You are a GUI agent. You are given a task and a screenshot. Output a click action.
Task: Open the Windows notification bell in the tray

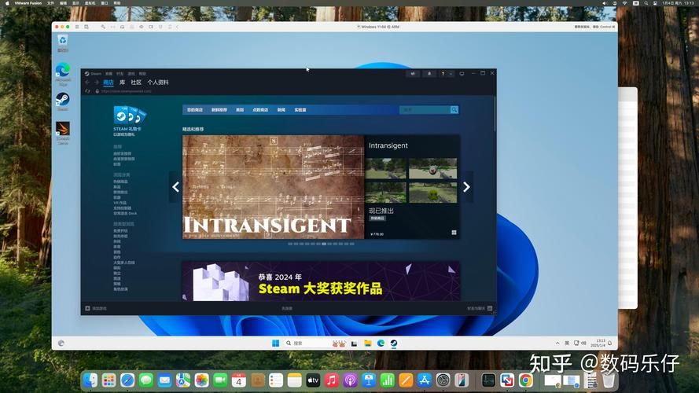(x=610, y=343)
